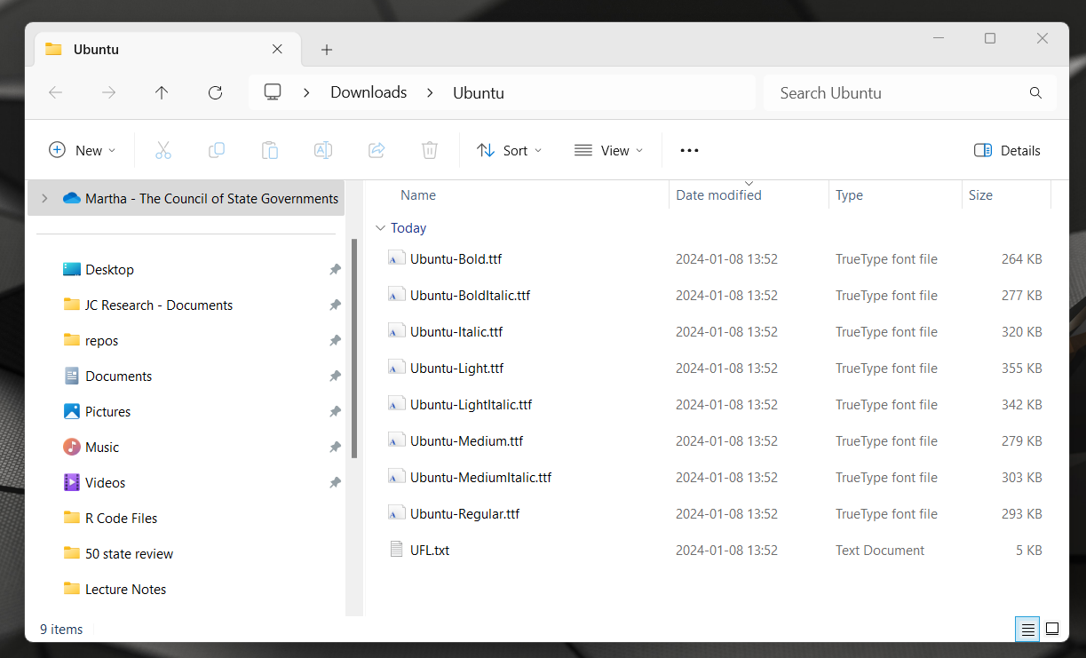This screenshot has width=1086, height=658.
Task: Click the Delete trash icon
Action: (430, 150)
